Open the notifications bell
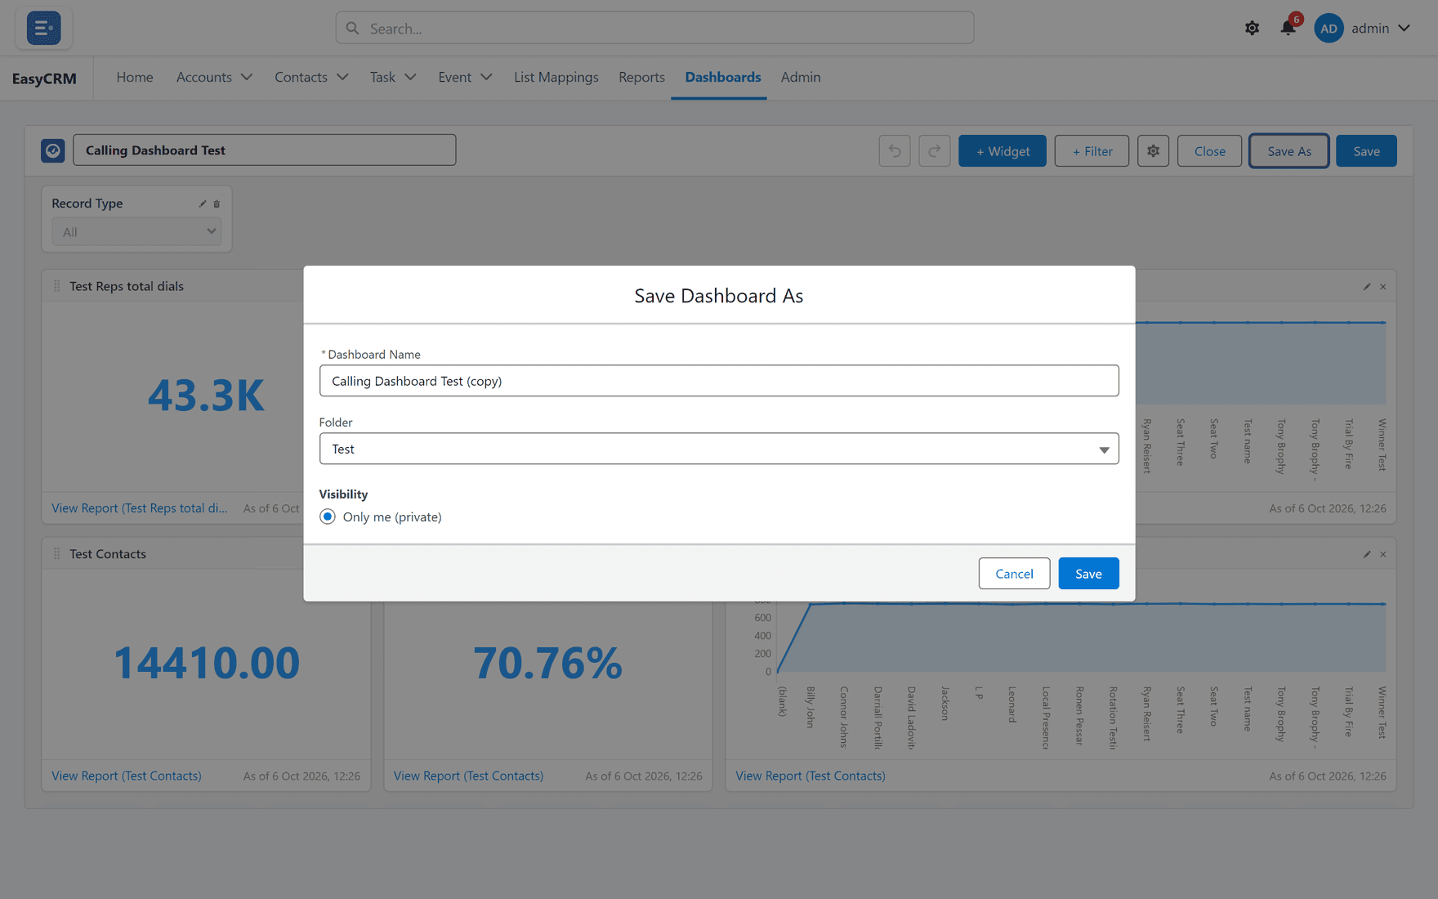This screenshot has width=1438, height=899. click(1288, 28)
